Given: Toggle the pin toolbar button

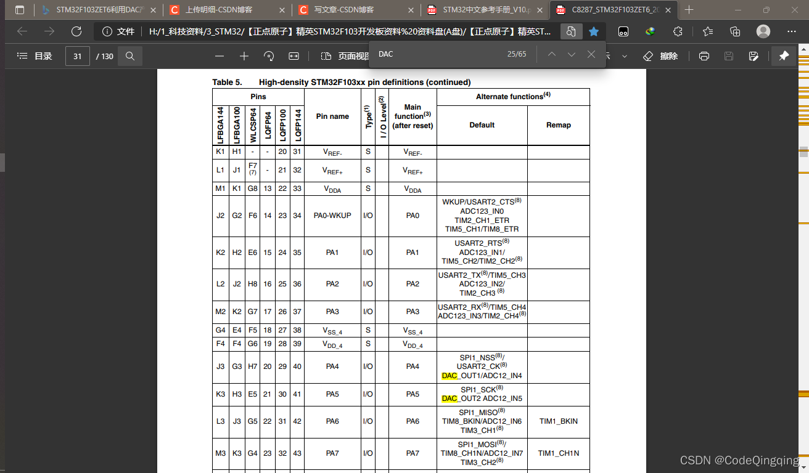Looking at the screenshot, I should point(784,56).
